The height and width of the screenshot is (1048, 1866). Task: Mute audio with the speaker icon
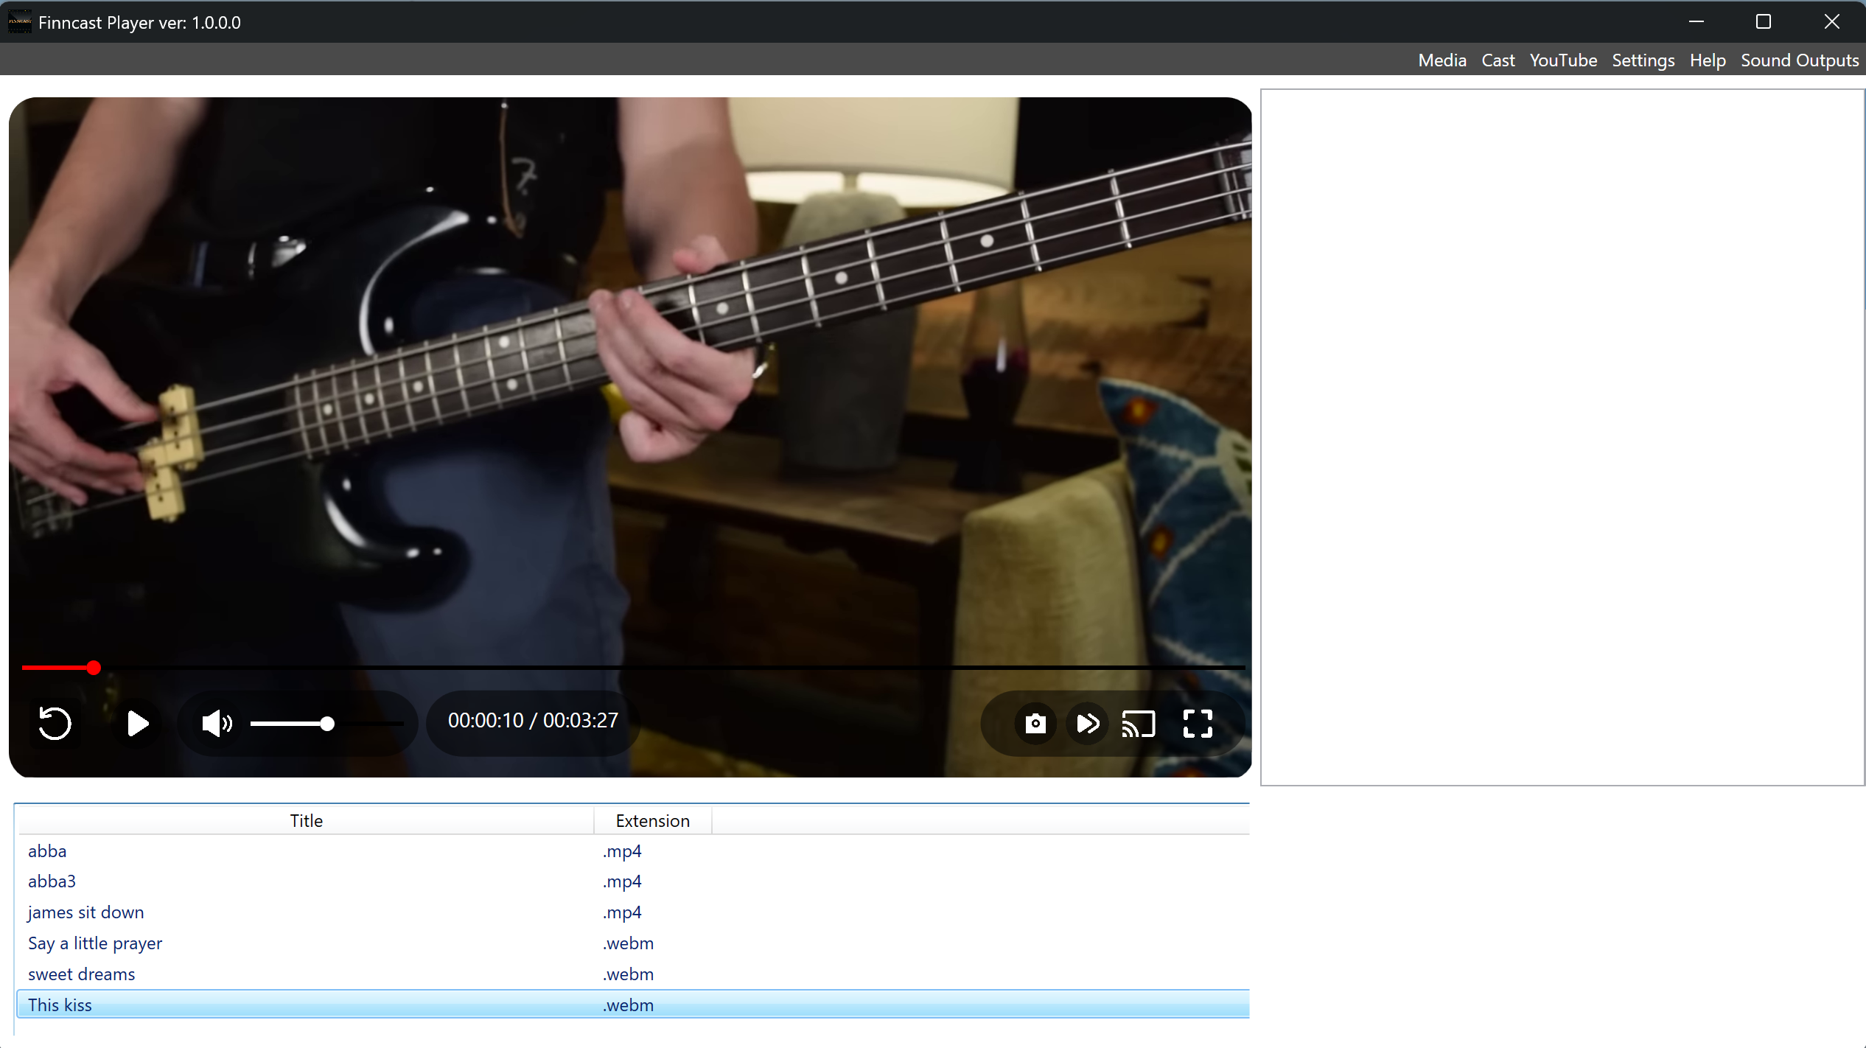(216, 723)
